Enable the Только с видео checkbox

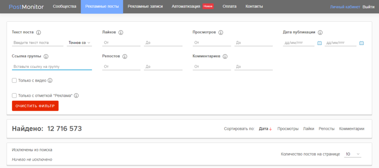(x=14, y=80)
